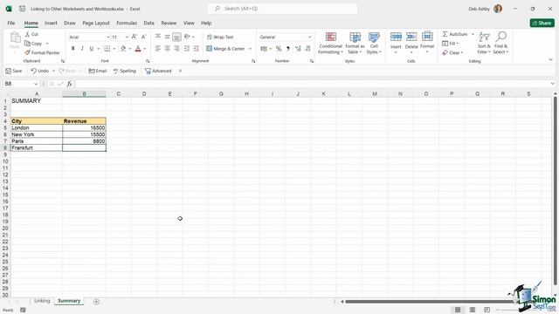
Task: Open font color dropdown arrow
Action: click(145, 49)
